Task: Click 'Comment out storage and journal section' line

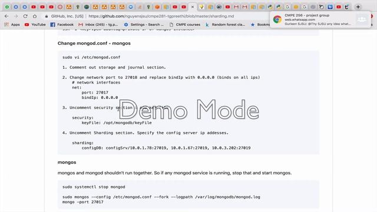Action: click(x=114, y=67)
